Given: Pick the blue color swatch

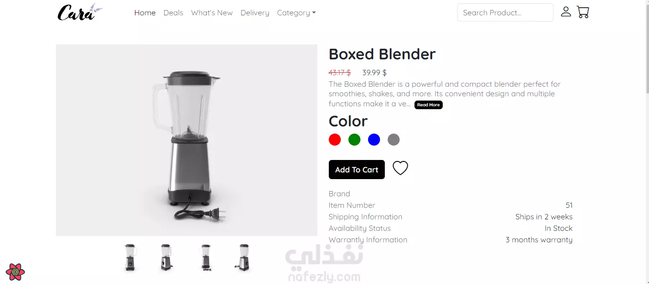Looking at the screenshot, I should pos(374,140).
